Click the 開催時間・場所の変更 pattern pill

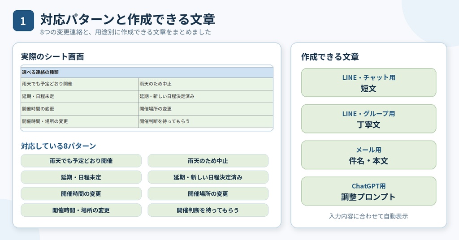pyautogui.click(x=81, y=210)
